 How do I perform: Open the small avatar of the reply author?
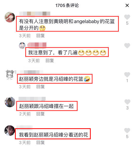point(22,46)
